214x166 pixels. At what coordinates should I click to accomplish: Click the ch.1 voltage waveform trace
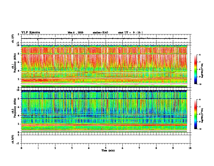[x=104, y=39]
